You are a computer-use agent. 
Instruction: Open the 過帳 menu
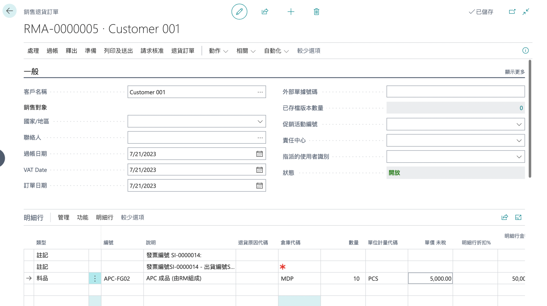[x=52, y=51]
